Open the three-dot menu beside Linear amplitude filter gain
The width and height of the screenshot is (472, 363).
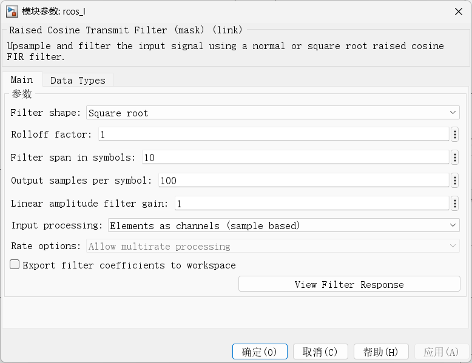point(454,204)
